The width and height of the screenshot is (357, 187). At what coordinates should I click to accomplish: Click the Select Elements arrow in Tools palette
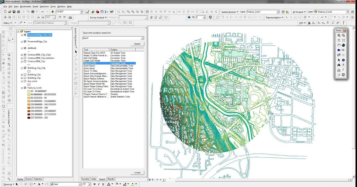click(339, 60)
